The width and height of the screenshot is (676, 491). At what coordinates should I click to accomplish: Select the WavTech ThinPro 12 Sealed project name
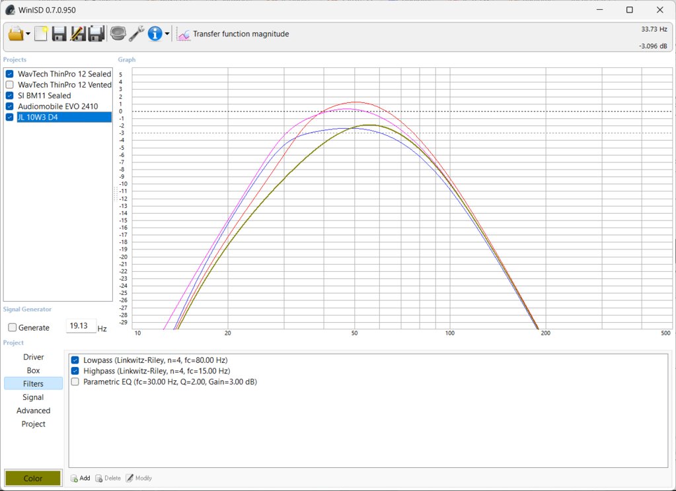64,74
